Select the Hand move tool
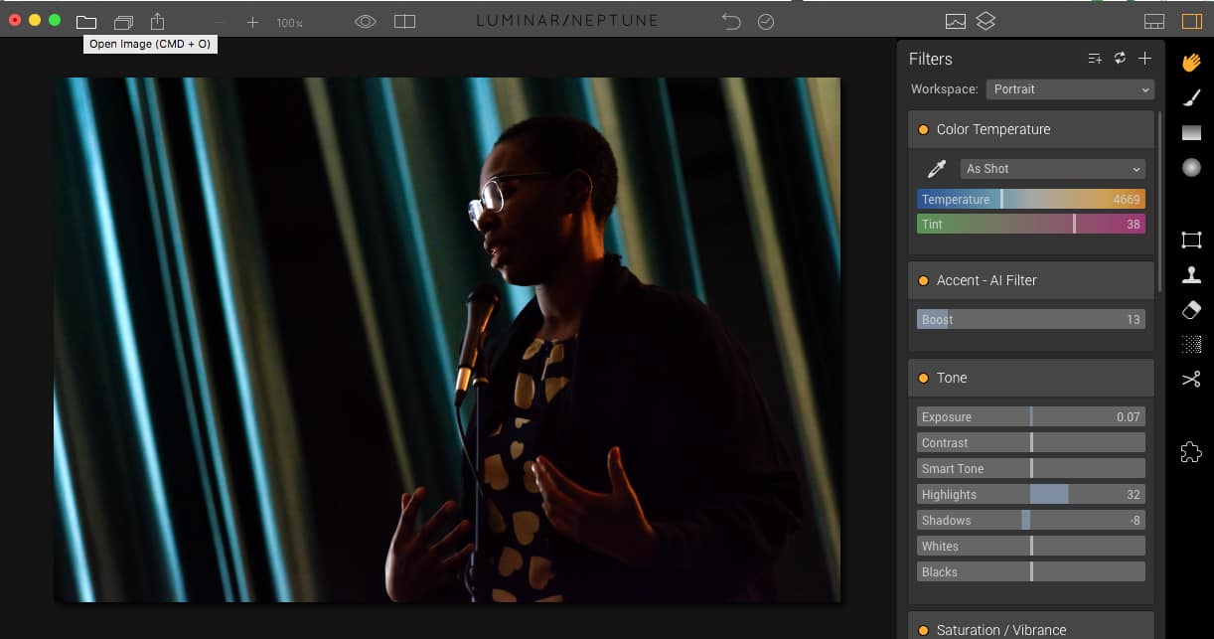Screen dimensions: 1214x639 click(1191, 63)
